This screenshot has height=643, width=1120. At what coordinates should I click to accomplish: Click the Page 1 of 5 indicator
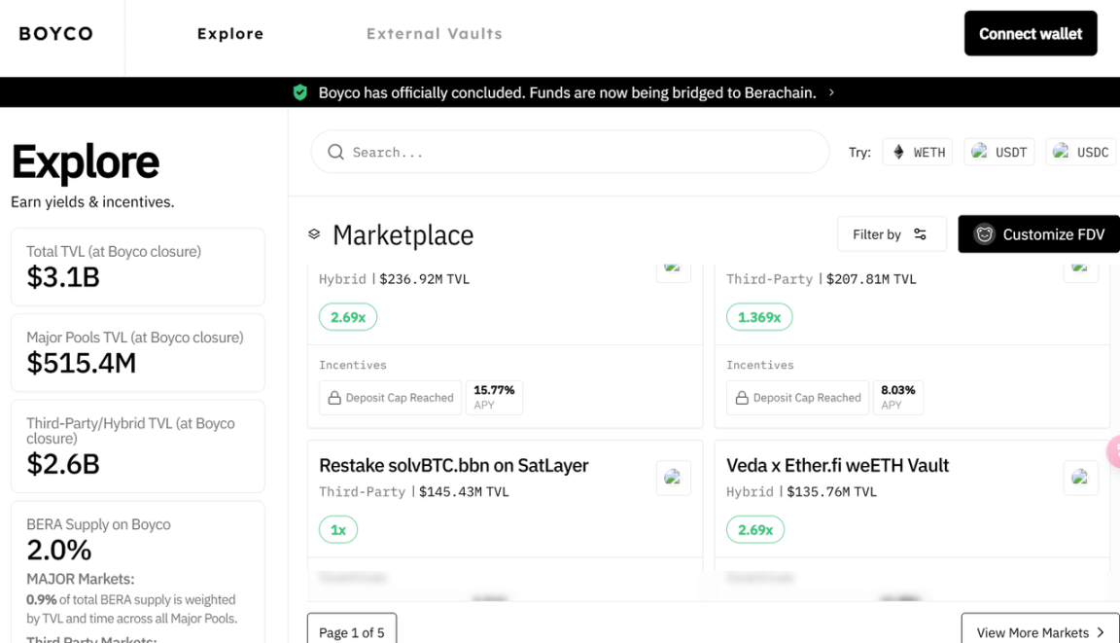(x=352, y=632)
